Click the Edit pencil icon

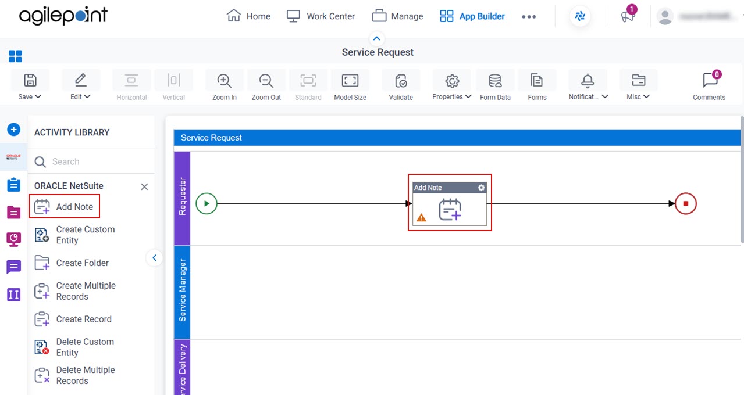point(80,80)
